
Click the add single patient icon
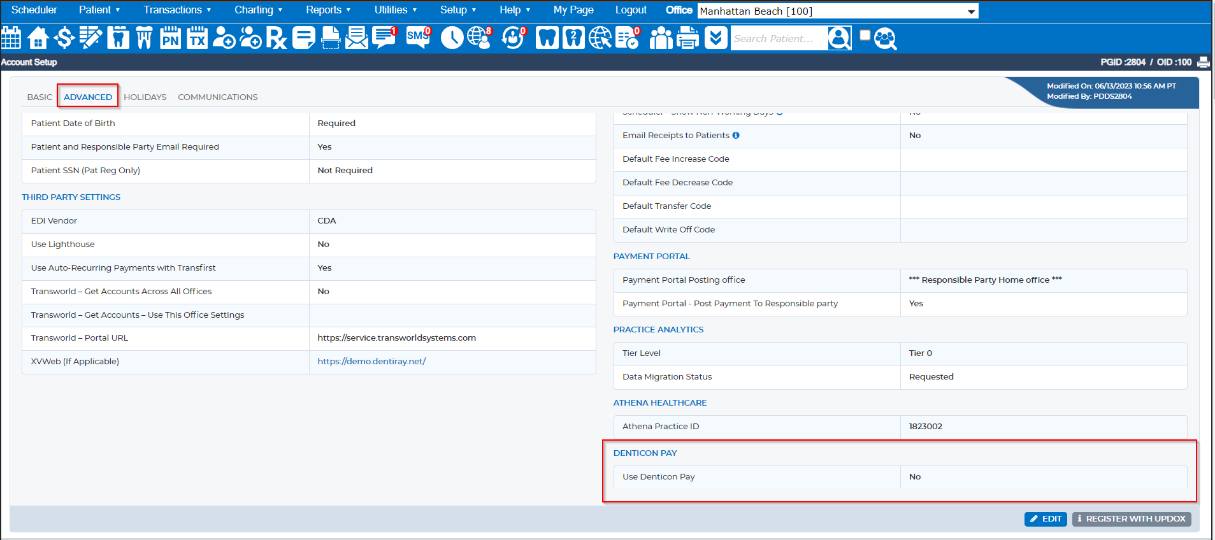[224, 38]
